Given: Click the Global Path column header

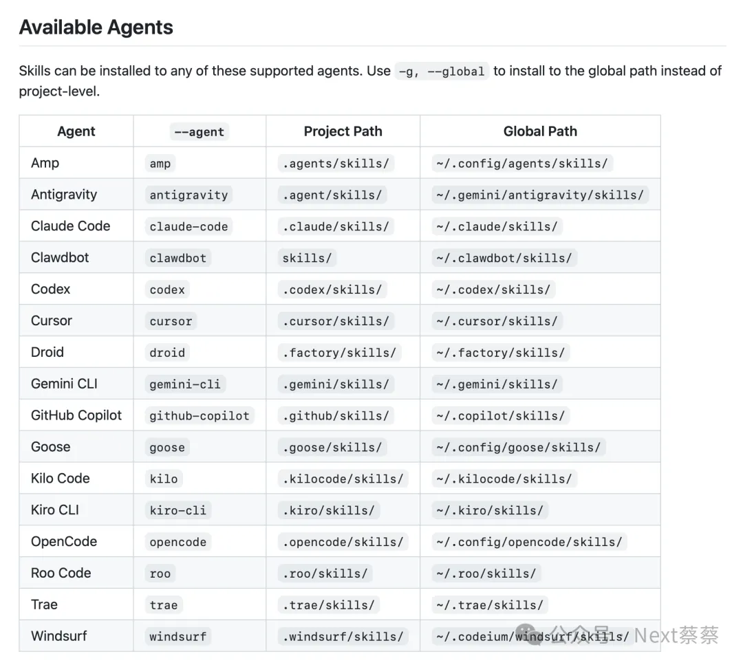Looking at the screenshot, I should (540, 131).
